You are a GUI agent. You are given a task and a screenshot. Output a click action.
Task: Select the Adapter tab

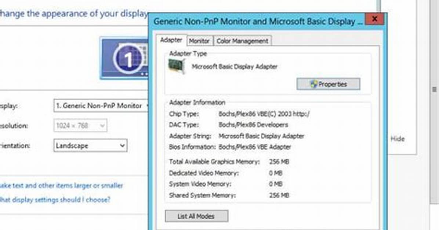(171, 40)
